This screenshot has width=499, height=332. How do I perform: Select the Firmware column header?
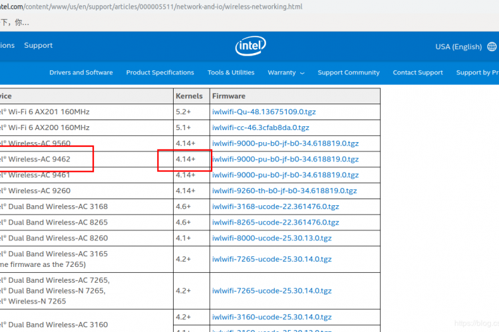[295, 96]
